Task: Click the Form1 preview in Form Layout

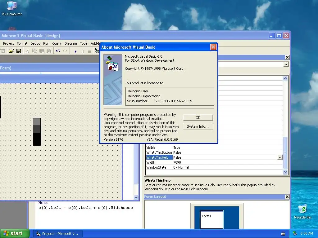Action: pos(211,219)
